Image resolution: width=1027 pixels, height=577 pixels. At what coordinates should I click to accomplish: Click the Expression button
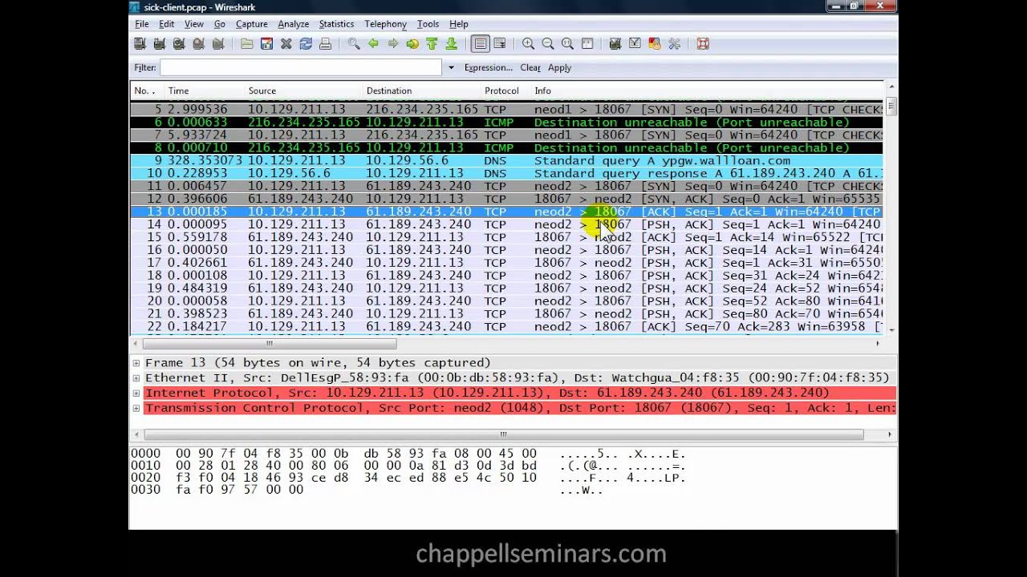pos(487,67)
